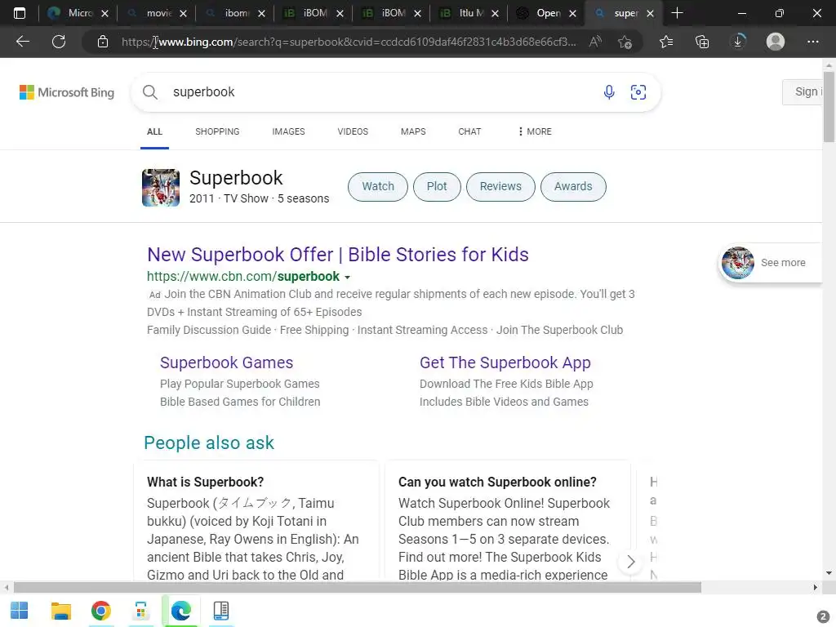
Task: Search using an image with visual search icon
Action: 638,92
